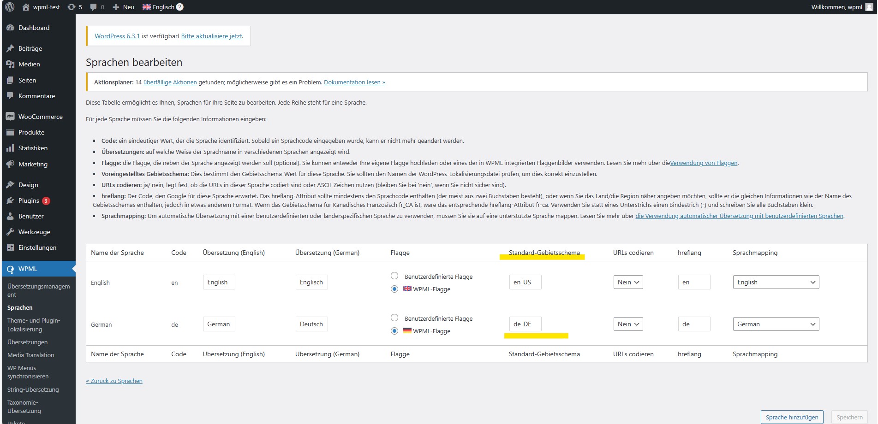The image size is (878, 424).
Task: Select Benutzerdefinierte Flagge for German
Action: [394, 318]
